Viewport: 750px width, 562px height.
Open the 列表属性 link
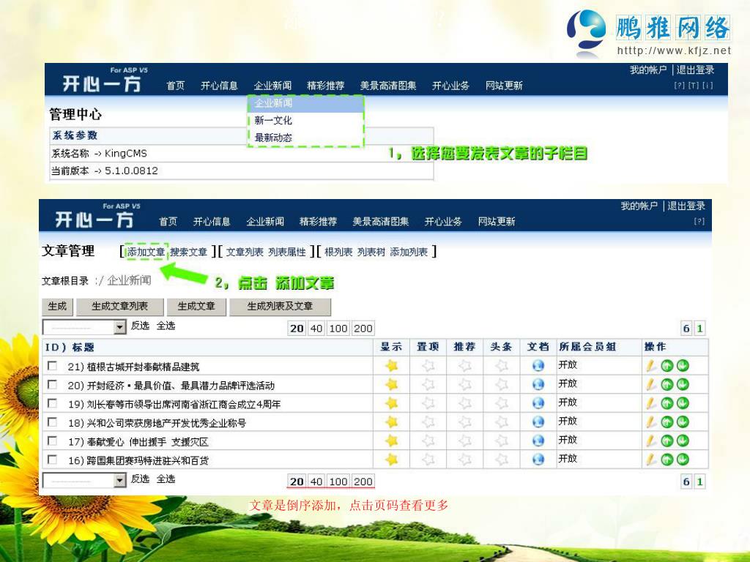coord(287,252)
